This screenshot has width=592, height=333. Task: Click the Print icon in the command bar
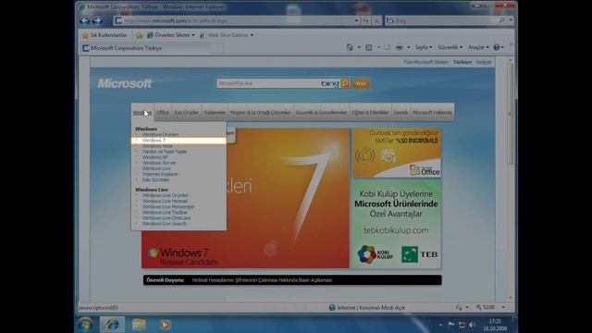399,47
